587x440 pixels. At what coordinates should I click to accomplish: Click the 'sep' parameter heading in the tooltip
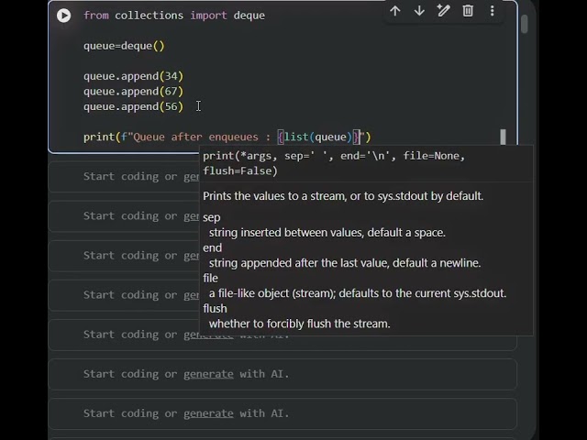click(212, 217)
